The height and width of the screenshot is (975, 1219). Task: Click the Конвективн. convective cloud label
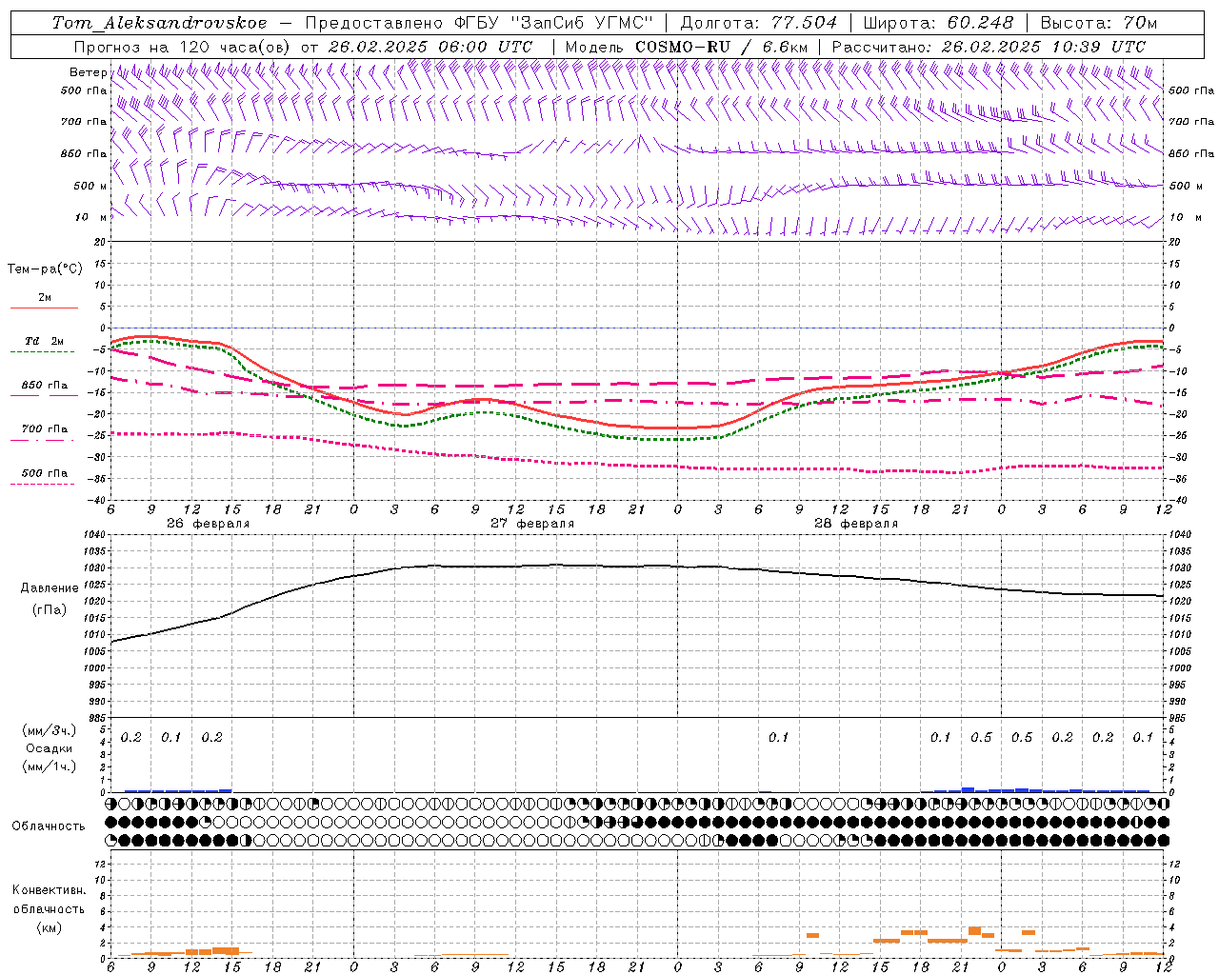tap(49, 890)
